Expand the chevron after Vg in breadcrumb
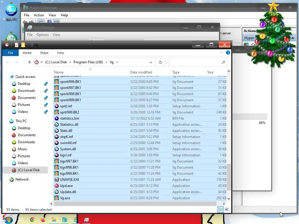Image resolution: width=299 pixels, height=224 pixels. click(x=117, y=62)
